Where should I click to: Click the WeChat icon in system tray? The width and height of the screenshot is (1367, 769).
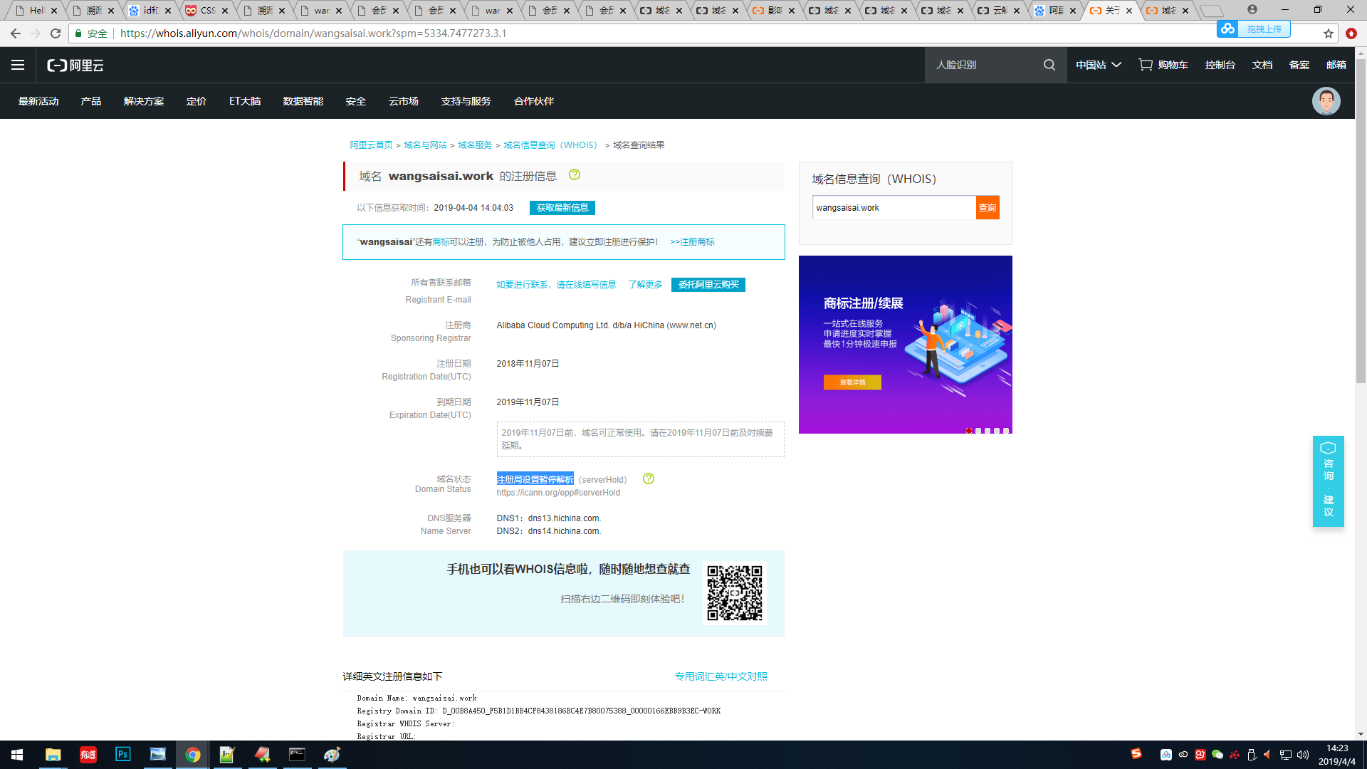(1217, 755)
